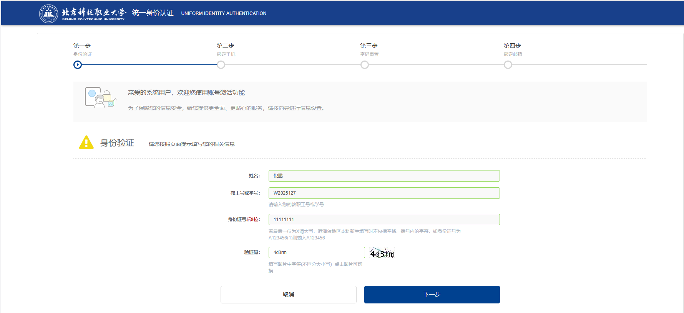This screenshot has height=313, width=684.
Task: Focus the 教工号或学号 field containing W2025127
Action: tap(384, 193)
